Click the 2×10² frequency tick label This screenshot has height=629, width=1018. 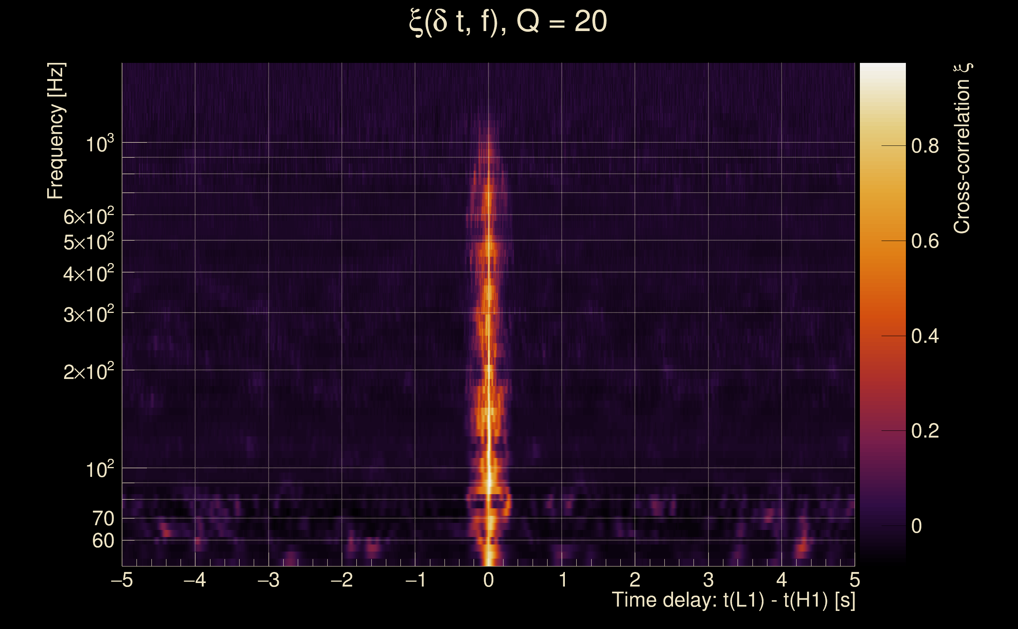pyautogui.click(x=88, y=371)
